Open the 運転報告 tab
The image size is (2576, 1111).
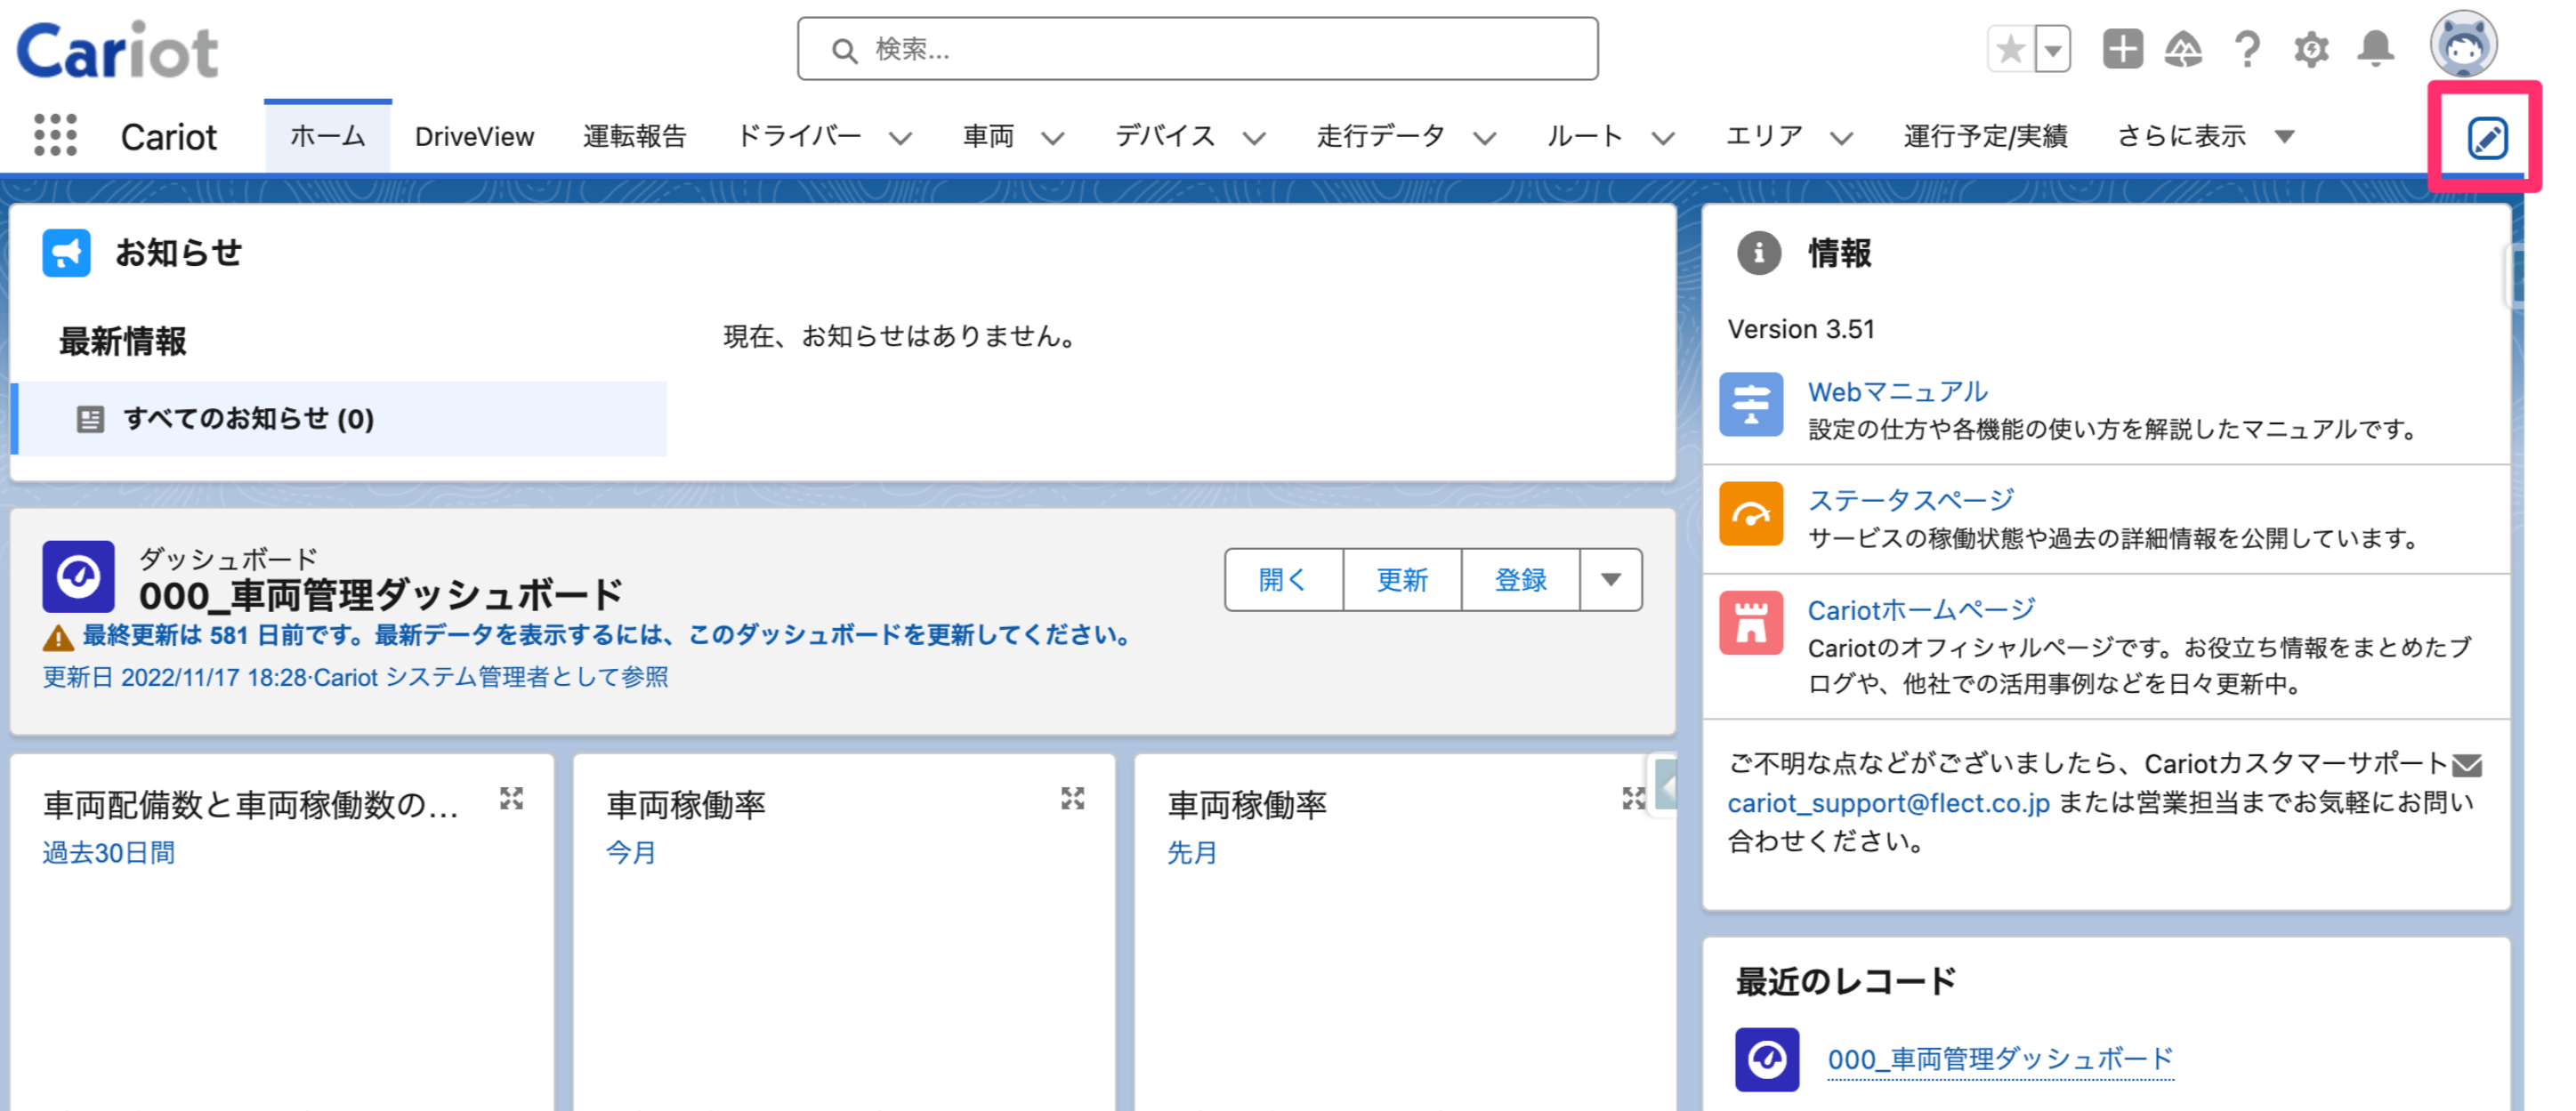pos(634,136)
